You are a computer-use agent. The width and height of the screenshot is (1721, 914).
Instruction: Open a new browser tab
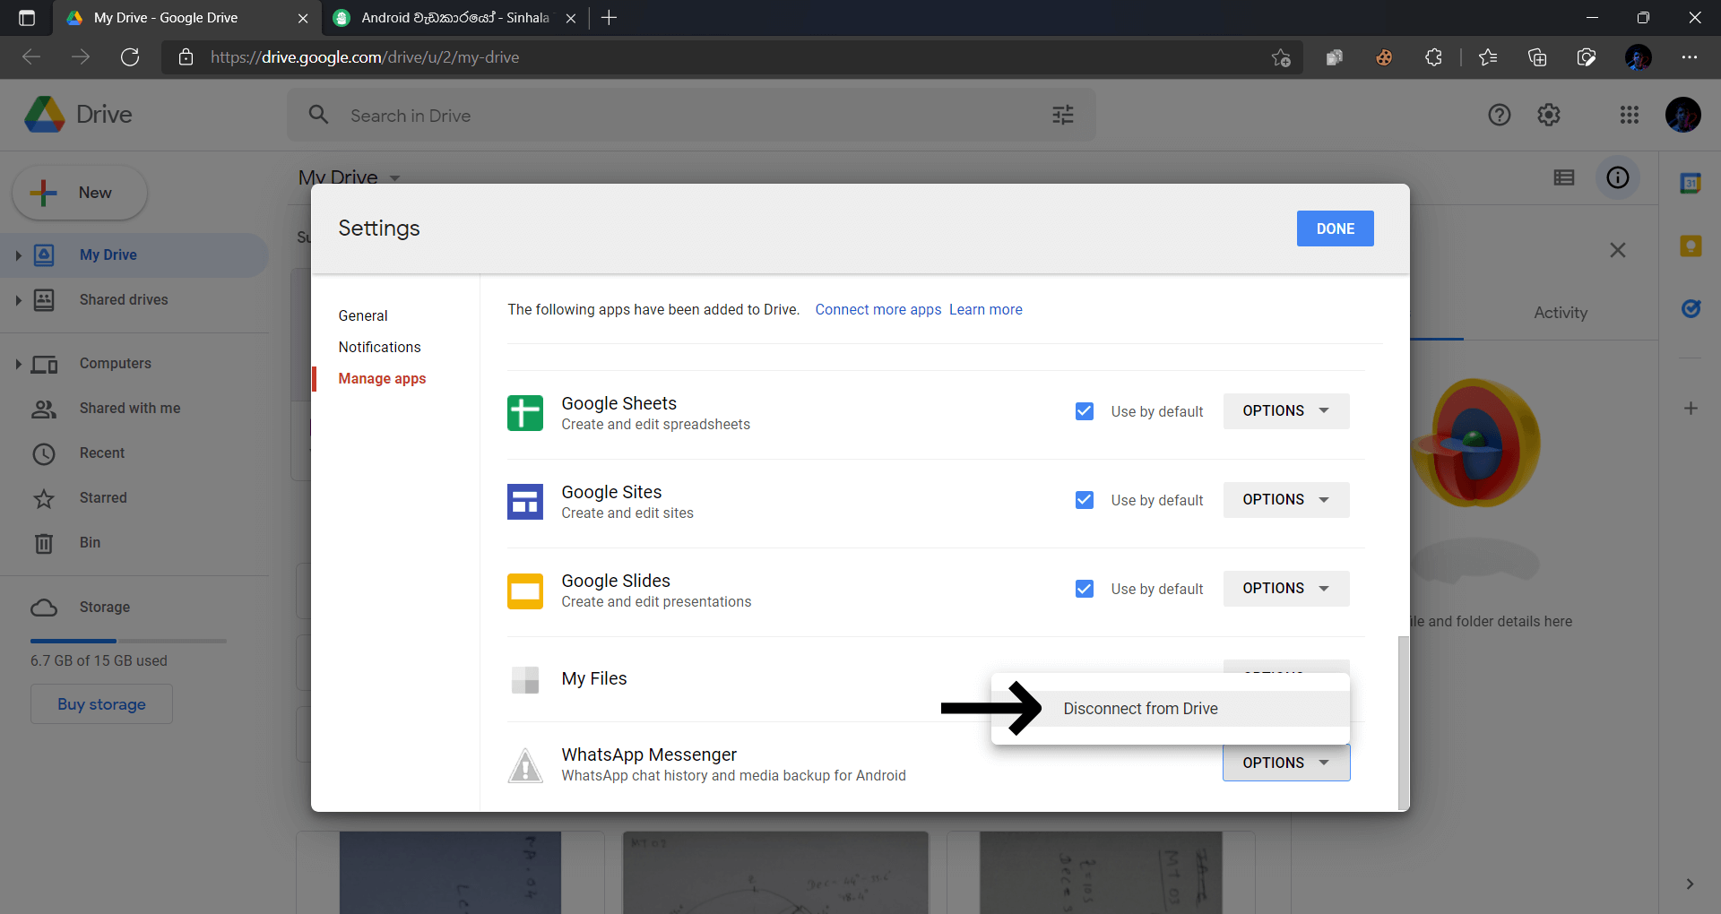pyautogui.click(x=609, y=18)
